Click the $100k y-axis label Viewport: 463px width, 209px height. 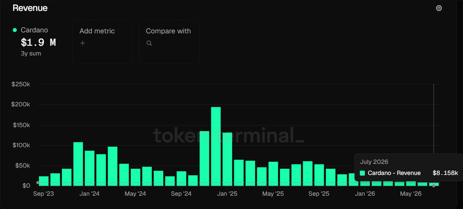tap(21, 145)
